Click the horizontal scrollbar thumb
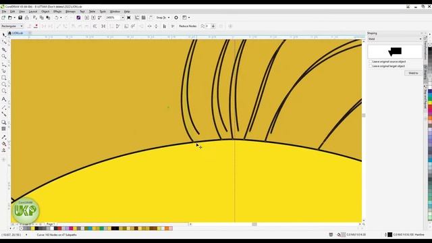 pos(254,224)
